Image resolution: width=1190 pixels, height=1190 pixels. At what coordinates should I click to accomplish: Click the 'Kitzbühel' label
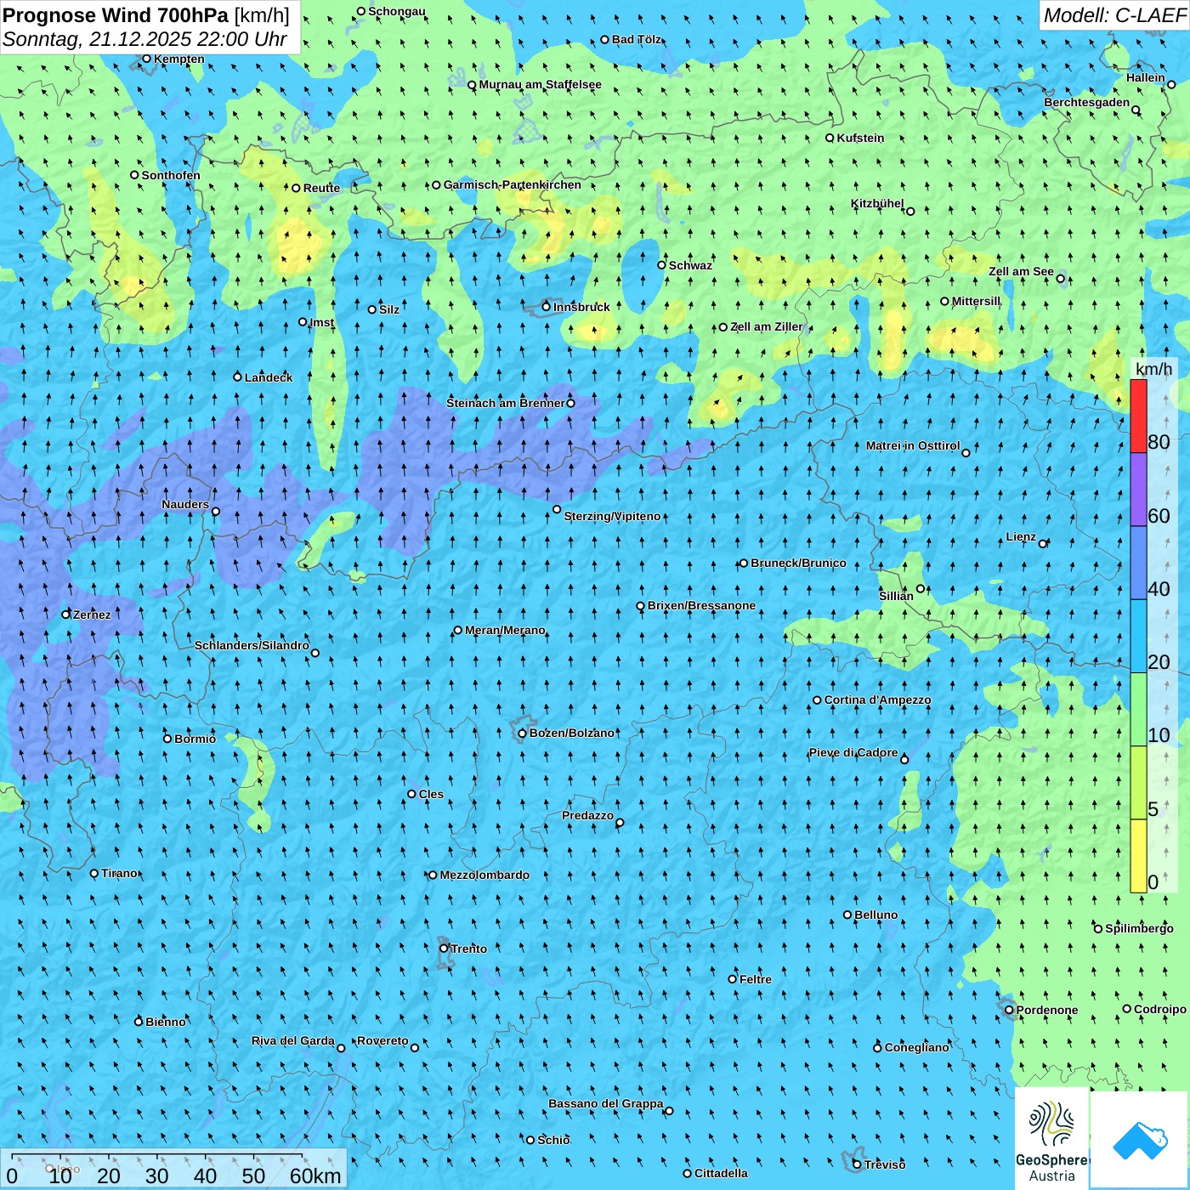[x=877, y=203]
